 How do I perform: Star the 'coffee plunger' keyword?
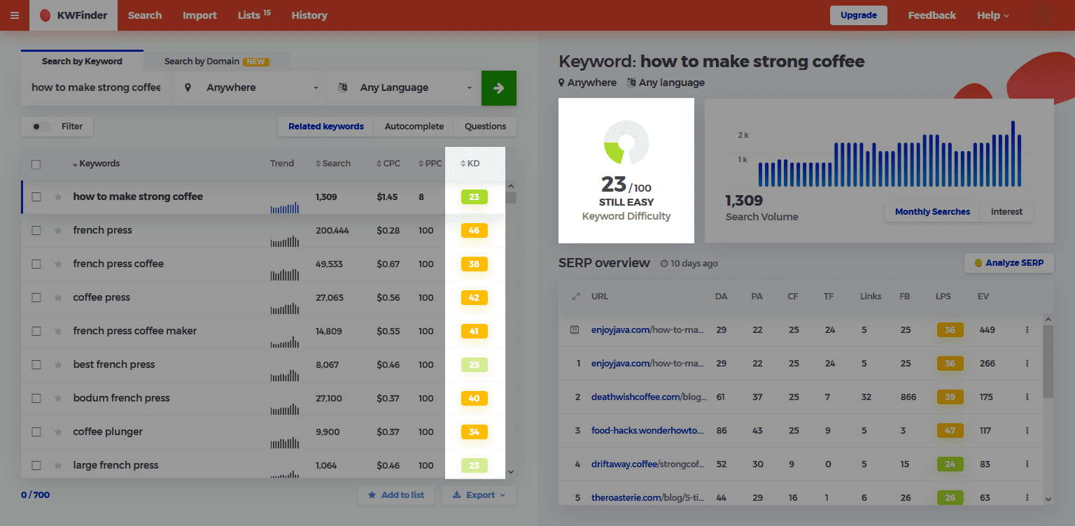click(x=58, y=432)
